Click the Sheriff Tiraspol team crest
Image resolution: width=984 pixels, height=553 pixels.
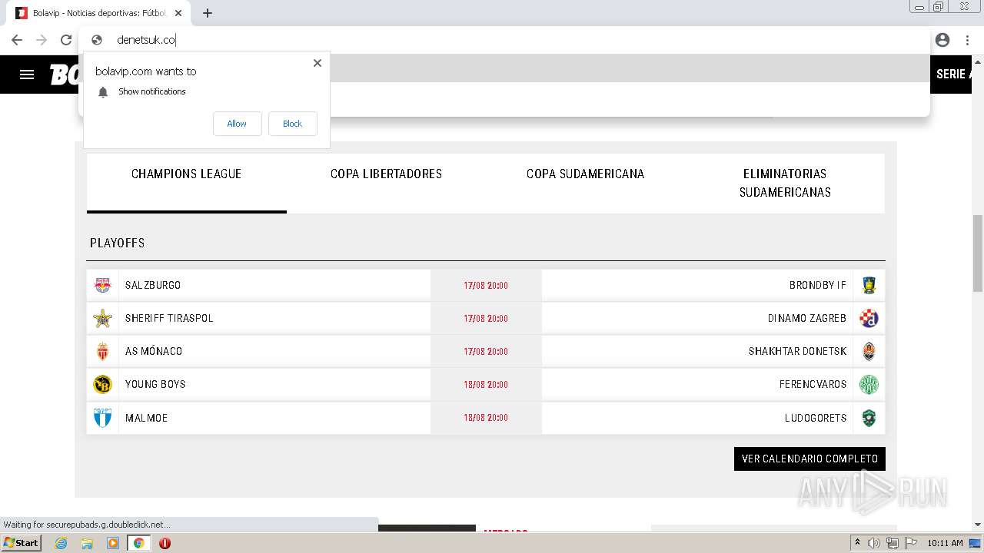(102, 318)
